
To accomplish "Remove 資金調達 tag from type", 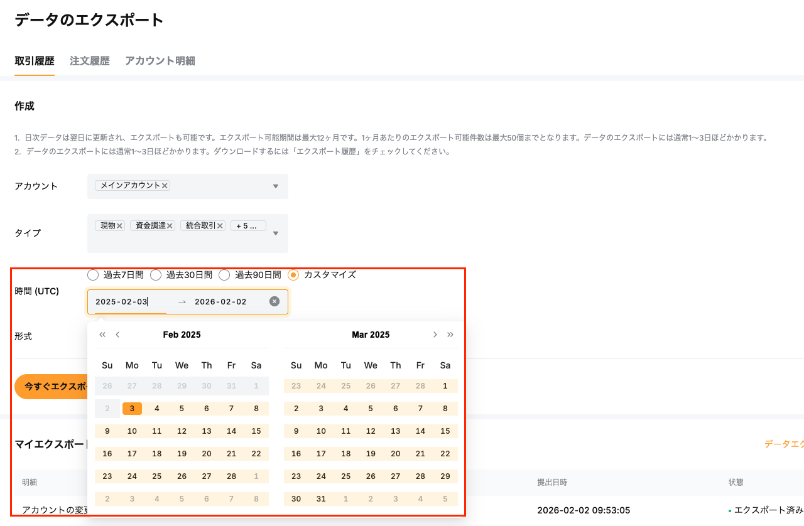I will 170,225.
